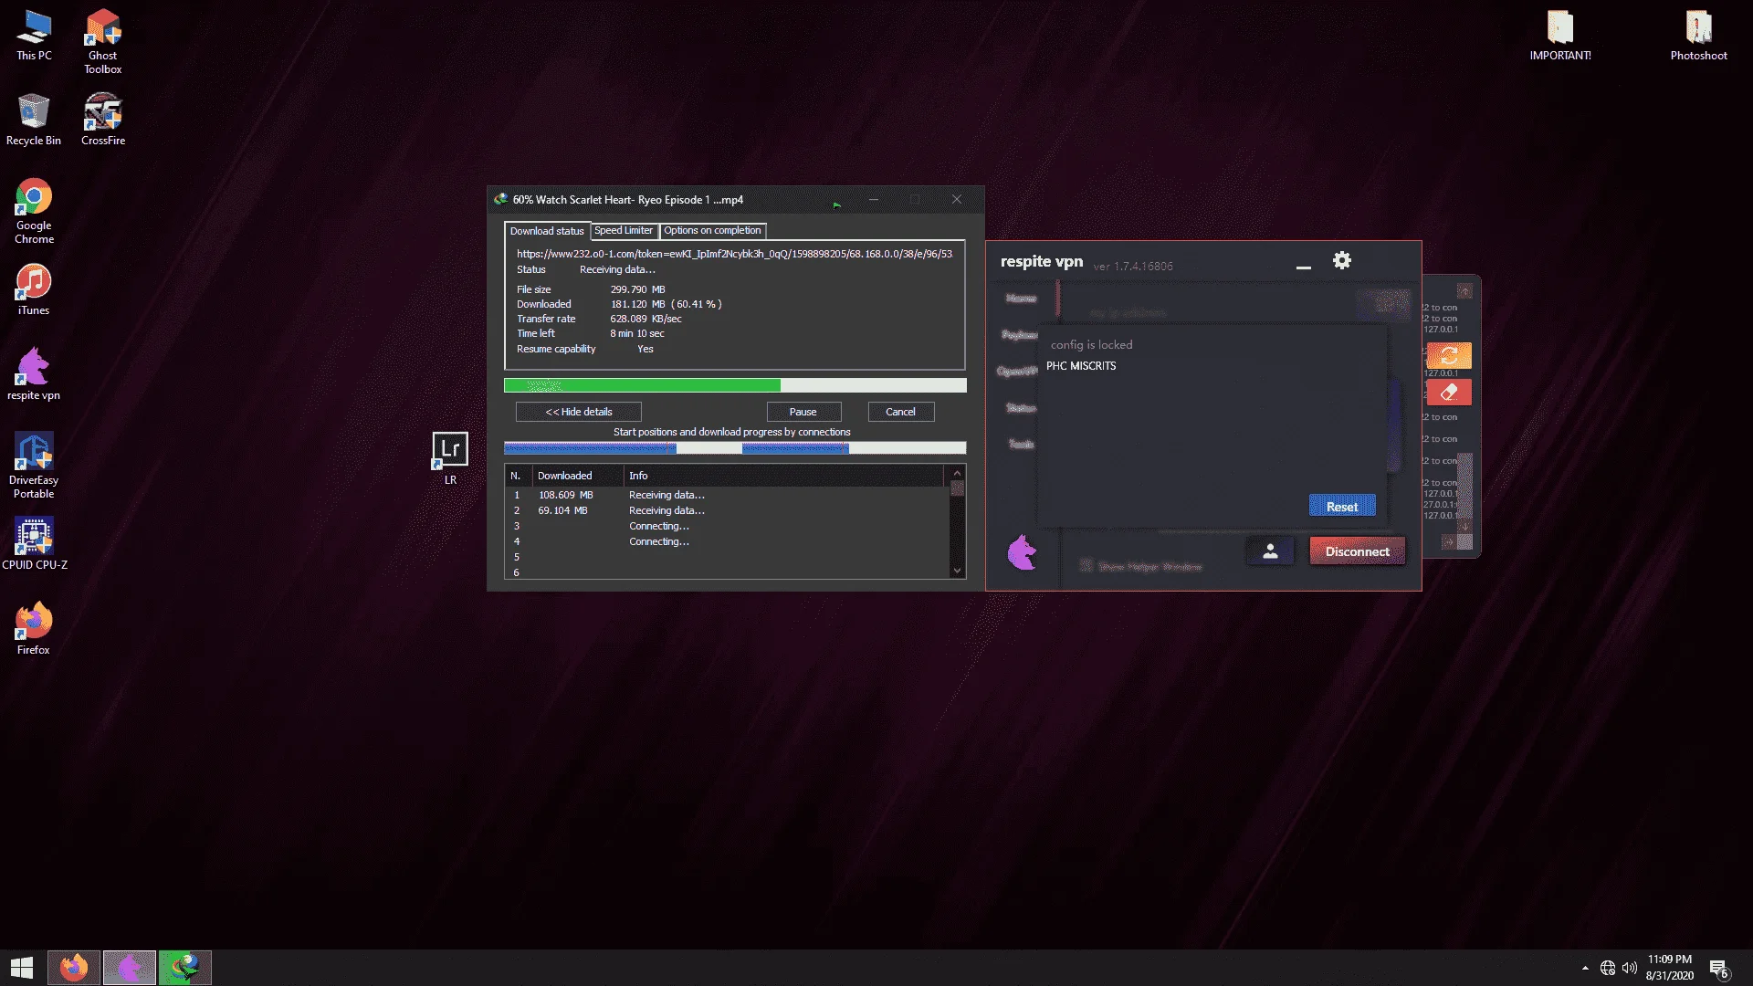The width and height of the screenshot is (1753, 986).
Task: Toggle Show Helper Window checkbox
Action: 1086,566
